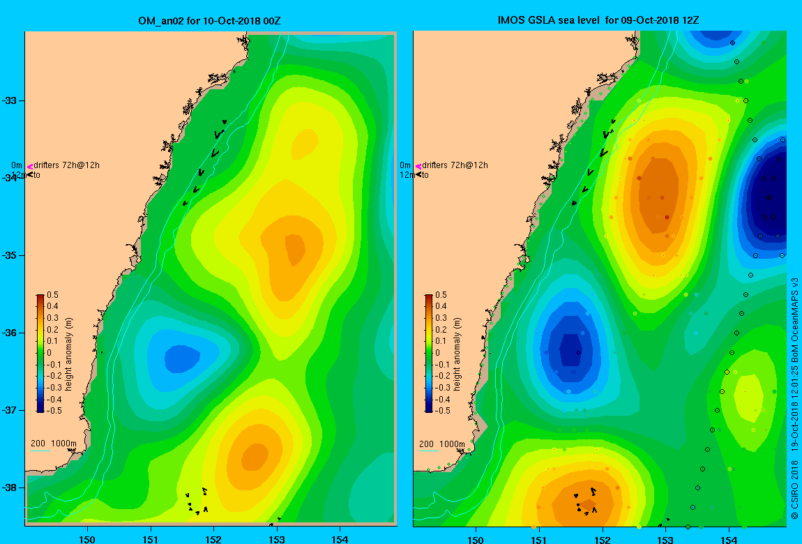The height and width of the screenshot is (544, 802).
Task: Click the 0.5 color bar value on left map
Action: (x=53, y=295)
